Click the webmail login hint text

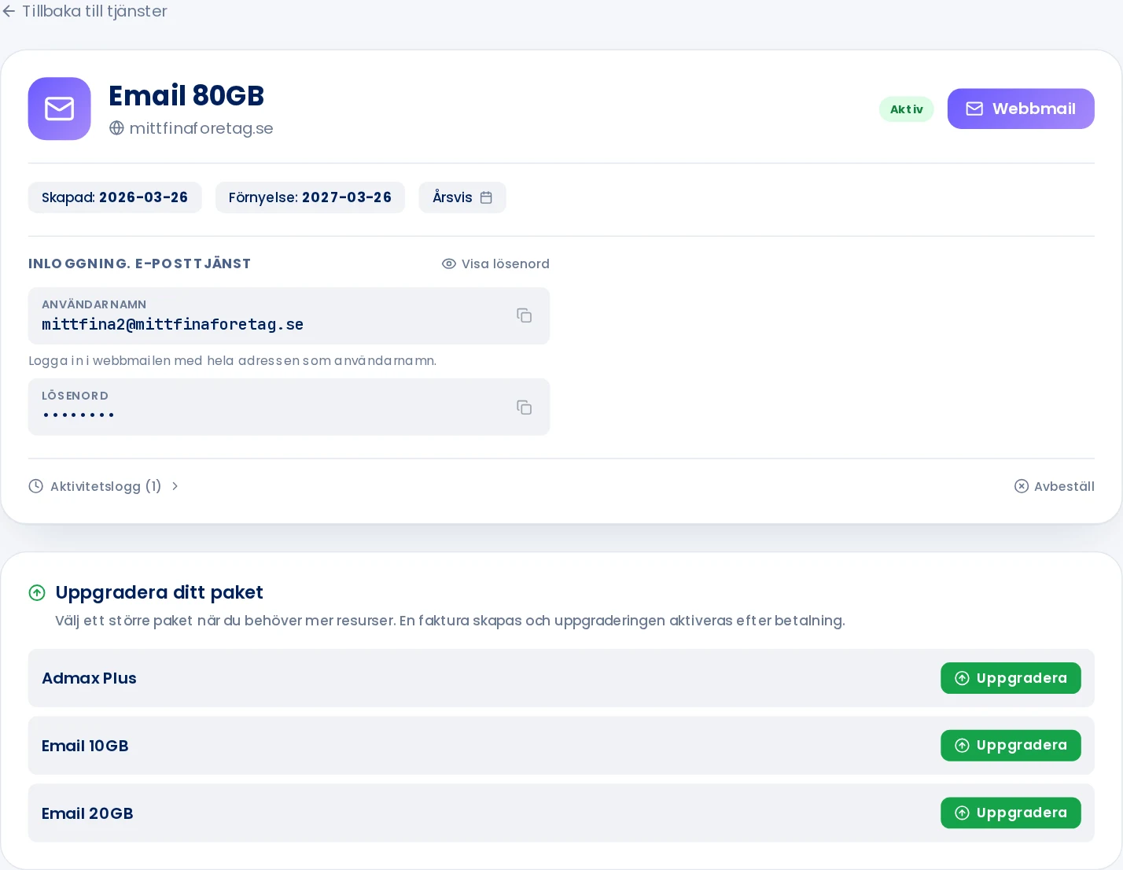pyautogui.click(x=232, y=361)
